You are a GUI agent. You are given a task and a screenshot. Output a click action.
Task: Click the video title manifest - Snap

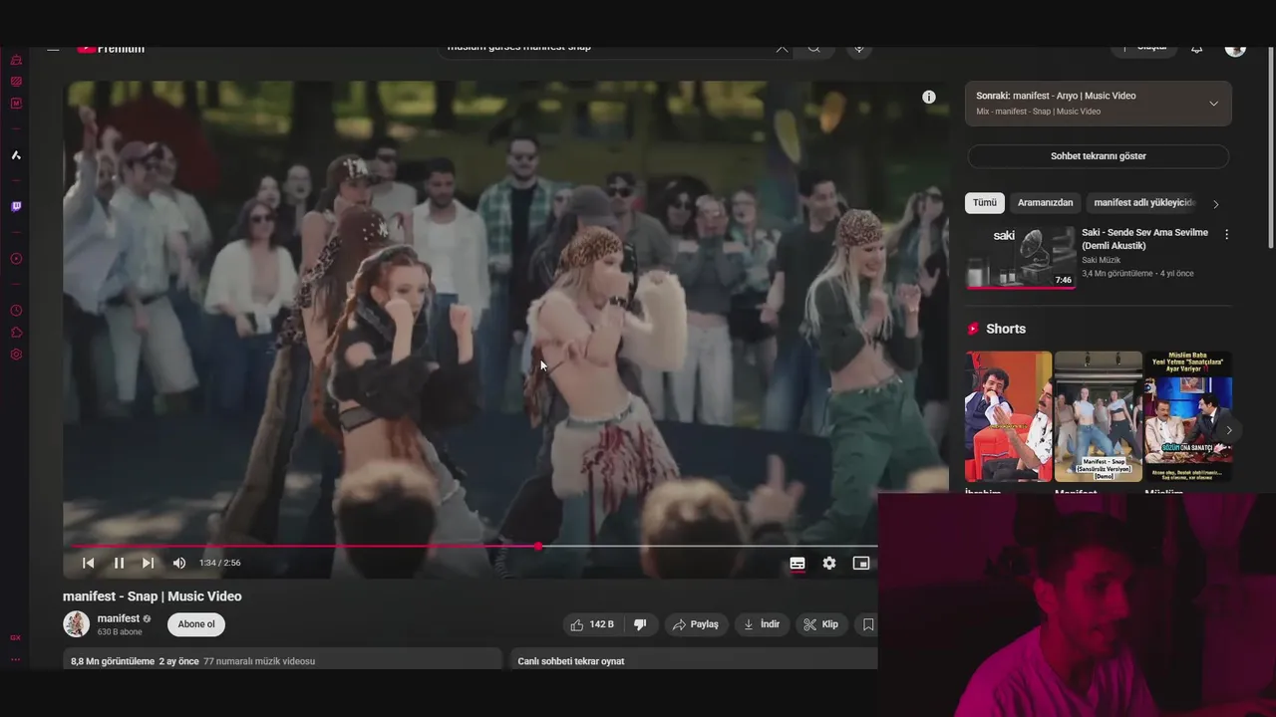(x=153, y=597)
